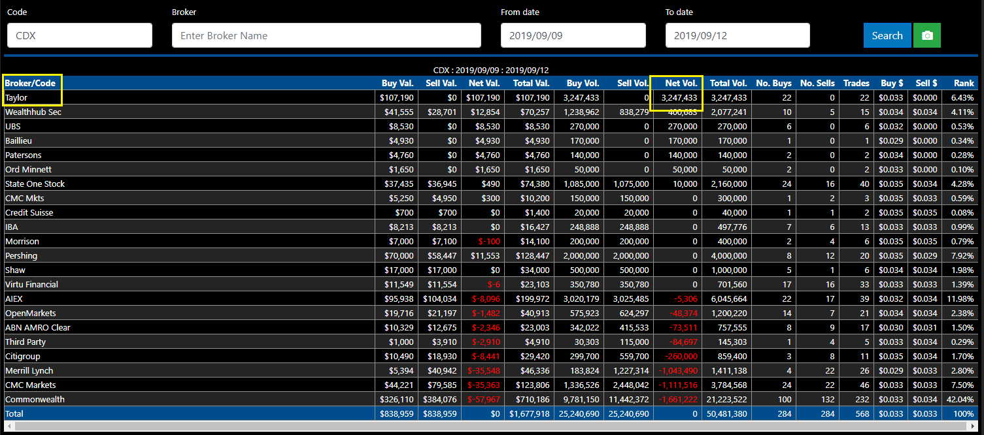Select the AIEX broker name

[x=14, y=298]
